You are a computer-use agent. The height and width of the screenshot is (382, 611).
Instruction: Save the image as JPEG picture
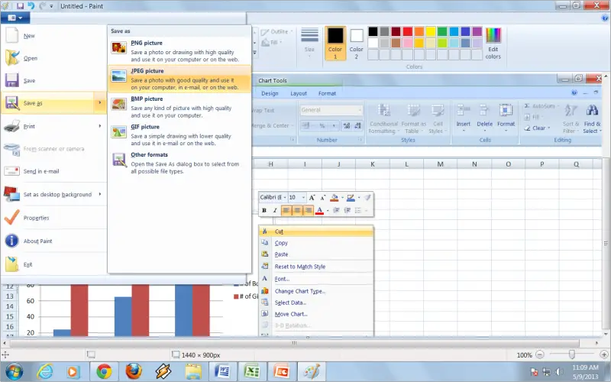pyautogui.click(x=179, y=79)
